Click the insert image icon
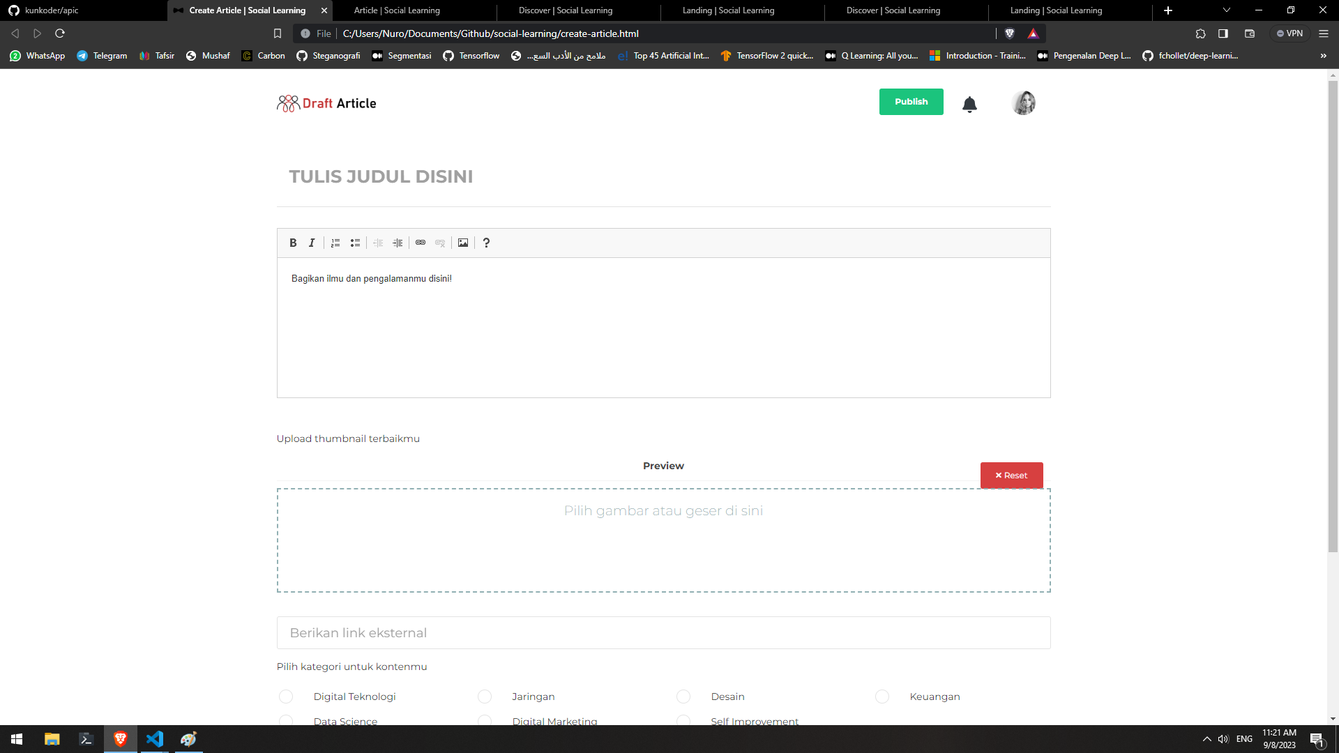 click(x=463, y=243)
